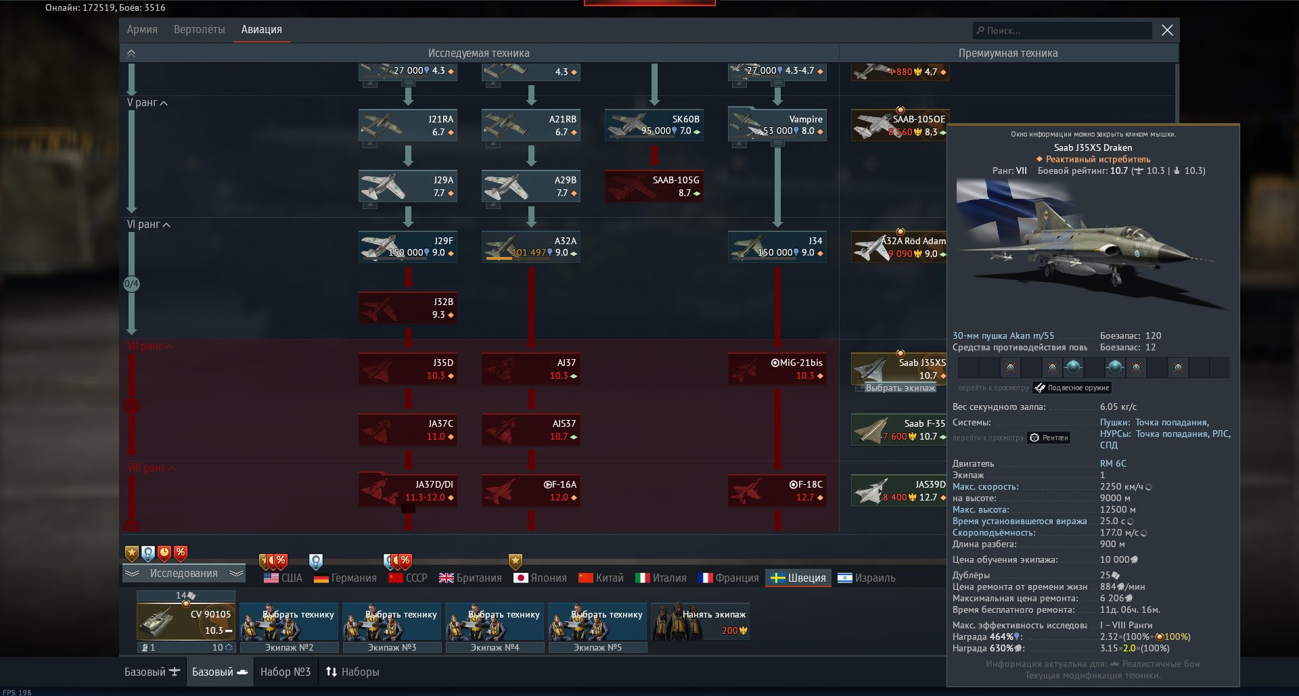
Task: Click the red clock bonus icon above Исследования
Action: click(164, 553)
